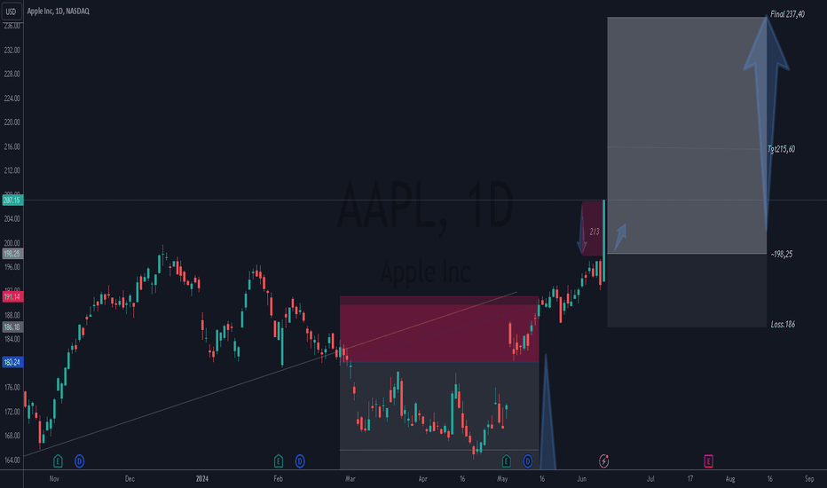Select the green 207.15 current price label
The width and height of the screenshot is (827, 488).
point(12,201)
